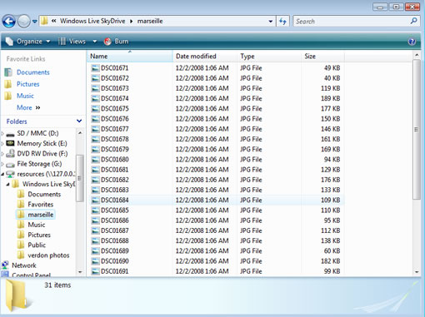Sort by Name column header
425x317 pixels.
point(129,57)
